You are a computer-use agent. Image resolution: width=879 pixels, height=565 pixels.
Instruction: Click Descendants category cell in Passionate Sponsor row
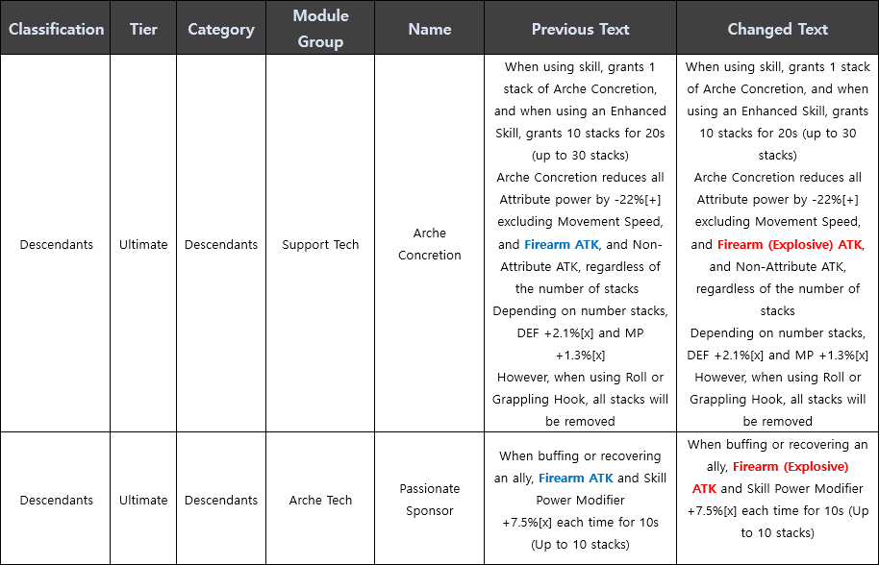(221, 499)
